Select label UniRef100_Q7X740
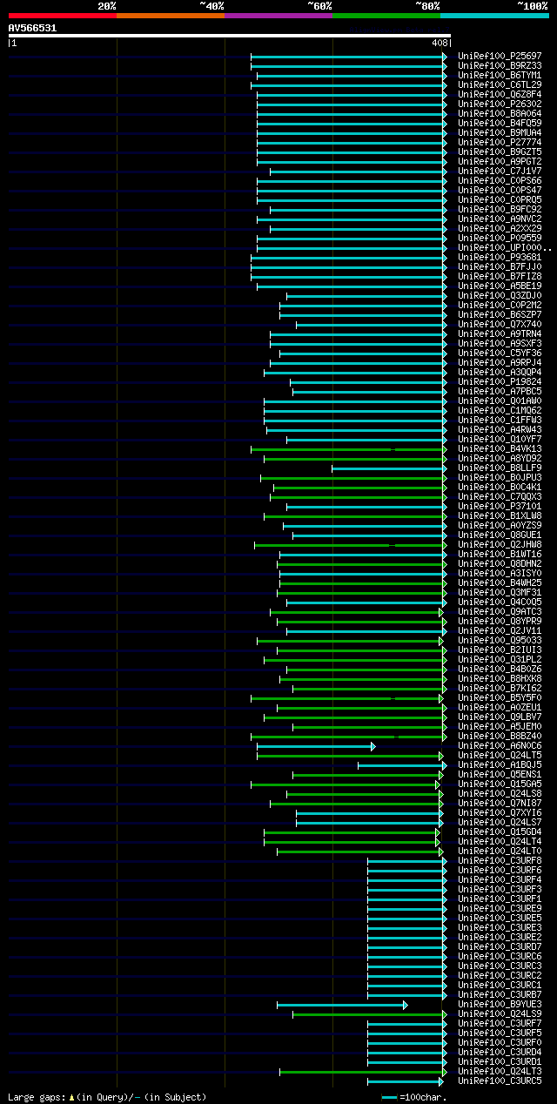Screen dimensions: 557x1104 500,324
